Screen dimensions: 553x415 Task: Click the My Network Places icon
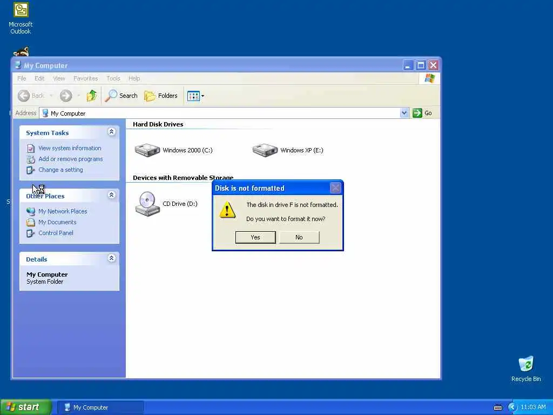pos(31,211)
